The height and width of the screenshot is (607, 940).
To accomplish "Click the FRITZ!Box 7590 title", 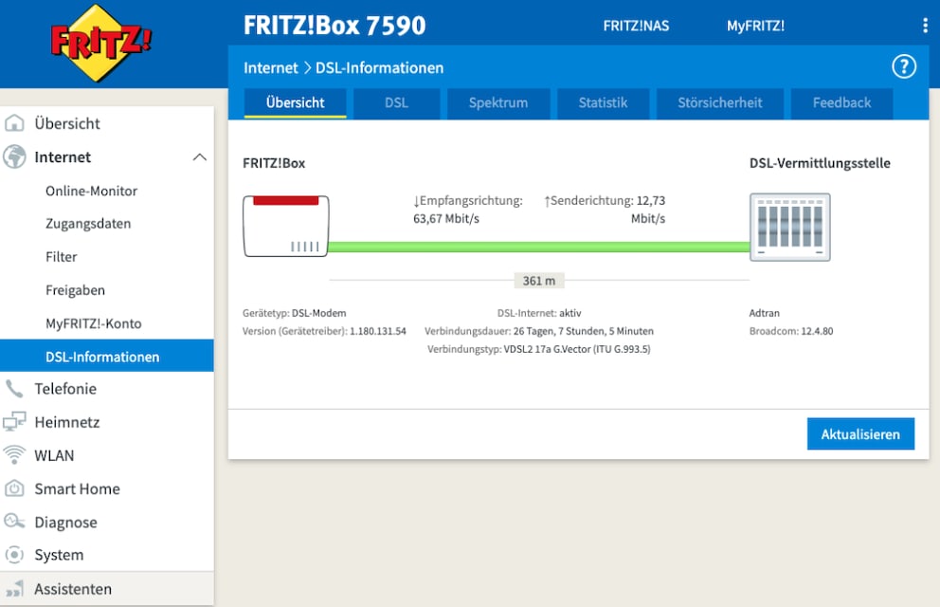I will tap(334, 26).
